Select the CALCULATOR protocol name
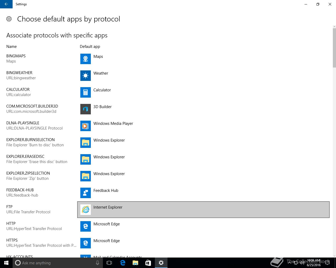 pos(18,89)
